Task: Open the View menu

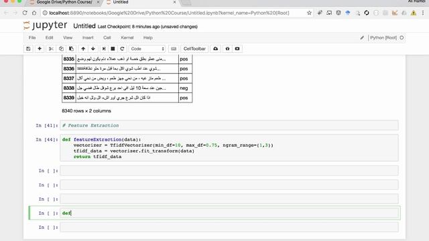Action: pos(68,37)
